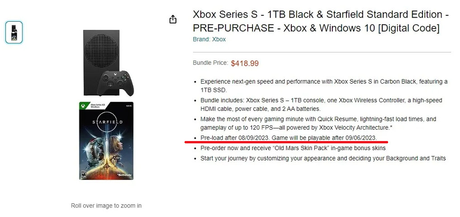Click the share icon beside the product image
Viewport: 460px width, 217px height.
click(x=173, y=19)
